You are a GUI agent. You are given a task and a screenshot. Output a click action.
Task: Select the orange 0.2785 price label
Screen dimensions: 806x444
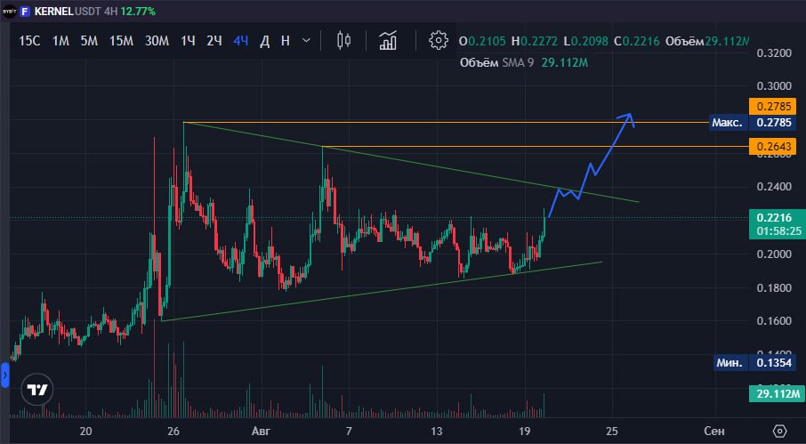pos(772,108)
